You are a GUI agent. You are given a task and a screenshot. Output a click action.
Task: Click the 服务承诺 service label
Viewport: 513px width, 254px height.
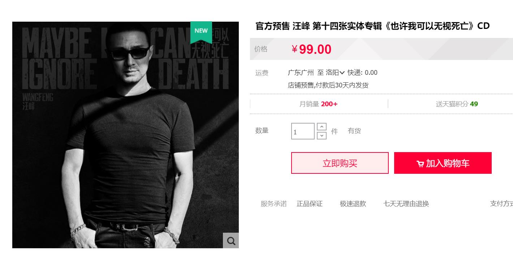[x=274, y=204]
